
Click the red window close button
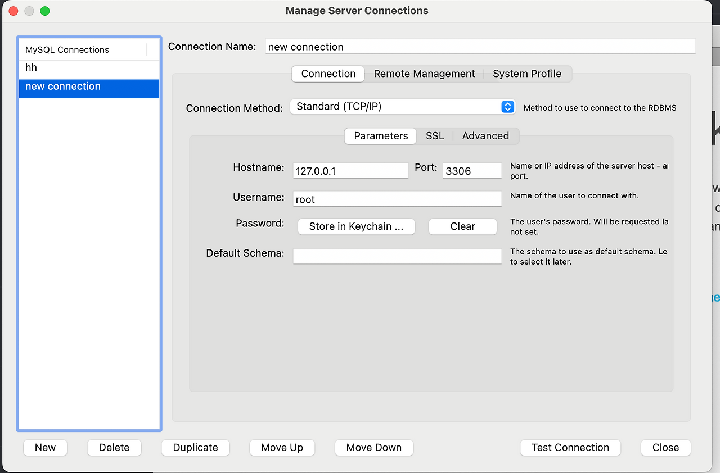coord(13,11)
